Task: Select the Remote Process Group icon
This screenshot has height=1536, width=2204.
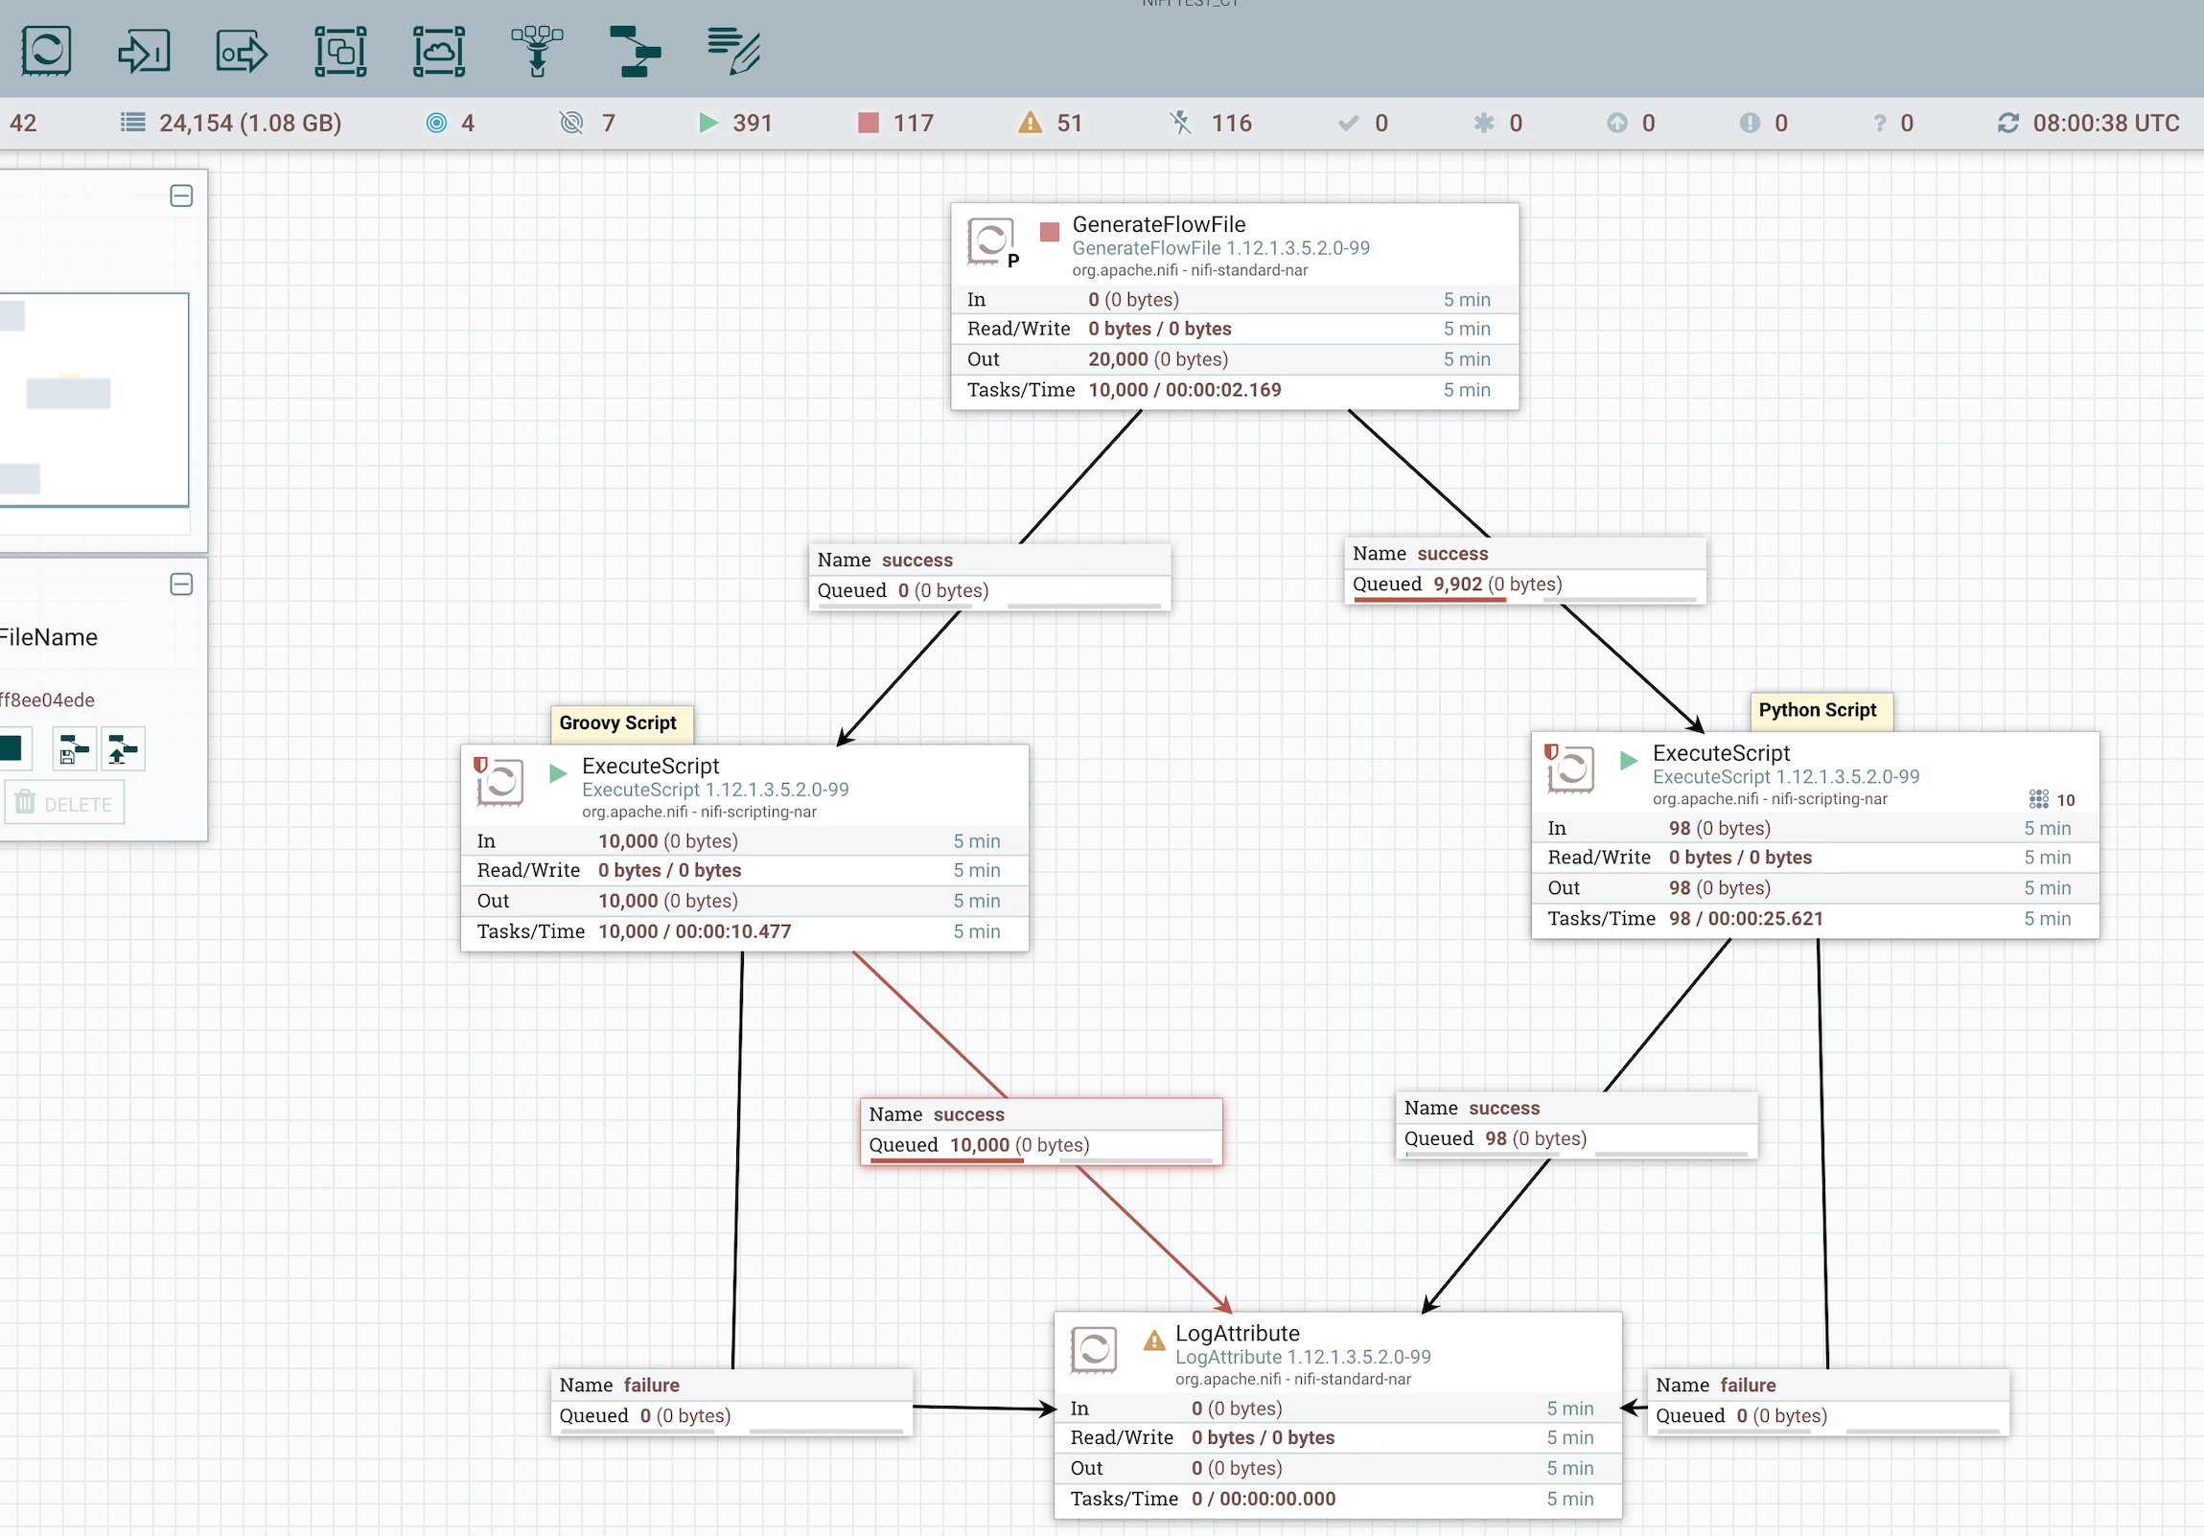Action: [x=439, y=51]
